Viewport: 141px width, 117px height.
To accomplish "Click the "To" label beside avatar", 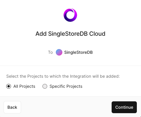I will pos(50,52).
